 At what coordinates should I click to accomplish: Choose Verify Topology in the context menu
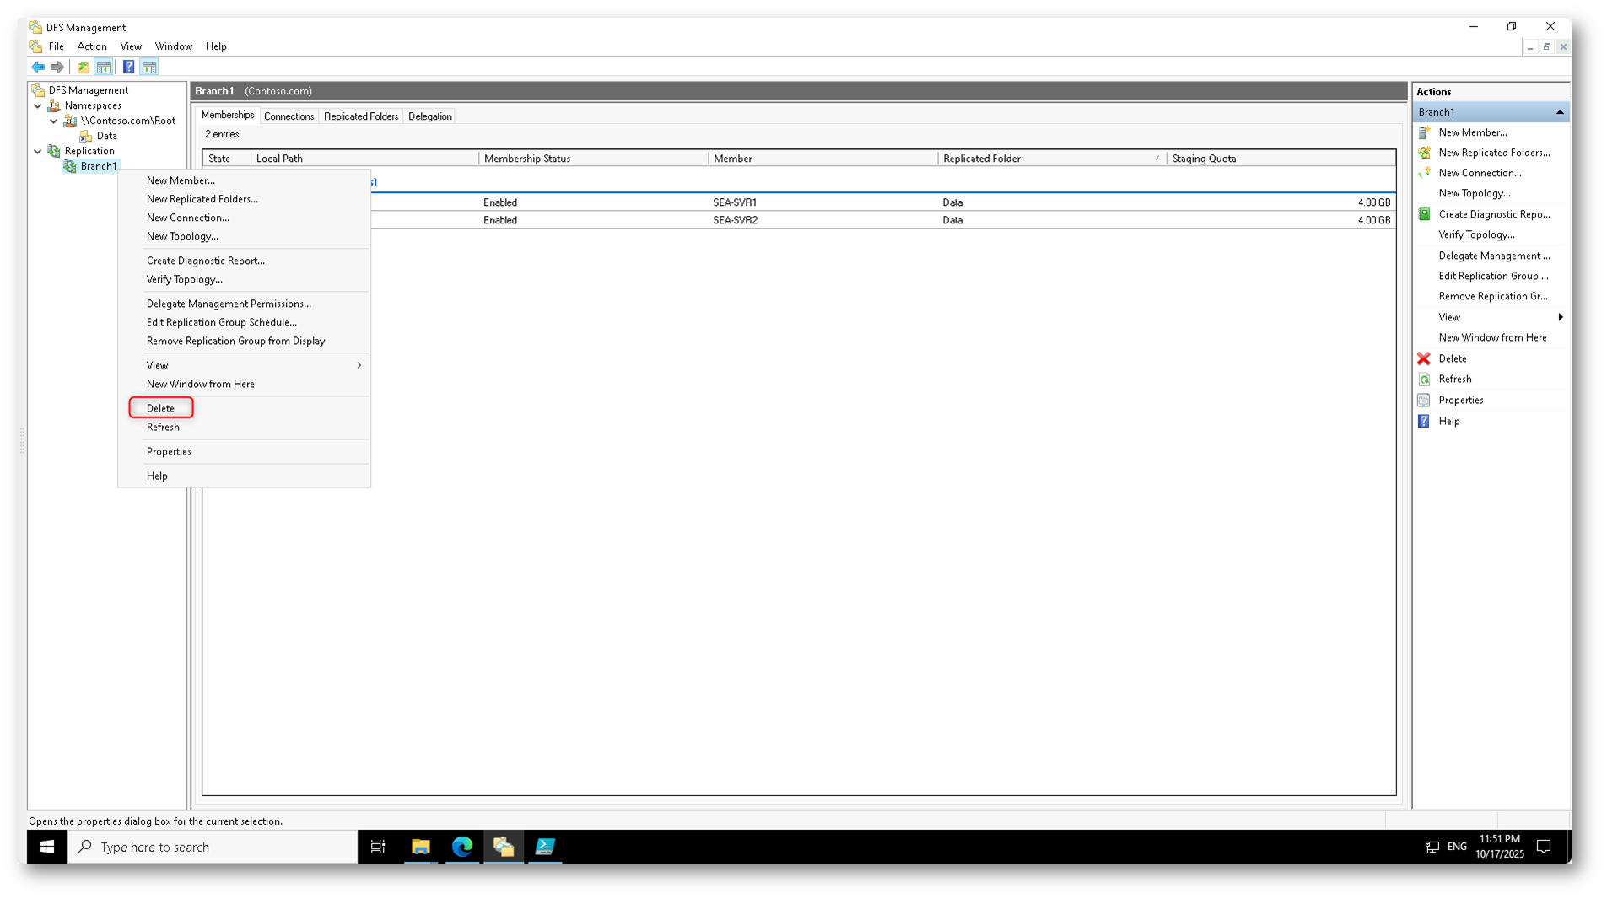click(184, 279)
